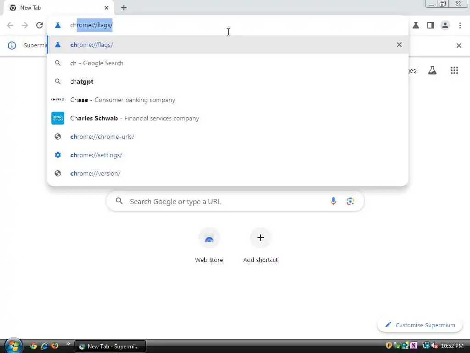Pick the Charles Schwab suggestion
Image resolution: width=470 pixels, height=353 pixels.
[228, 118]
